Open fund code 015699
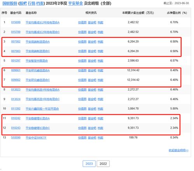Screen dimensions: 194x171 (16, 22)
